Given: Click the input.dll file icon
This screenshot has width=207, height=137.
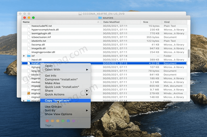Looking at the screenshot, I should (29, 59).
